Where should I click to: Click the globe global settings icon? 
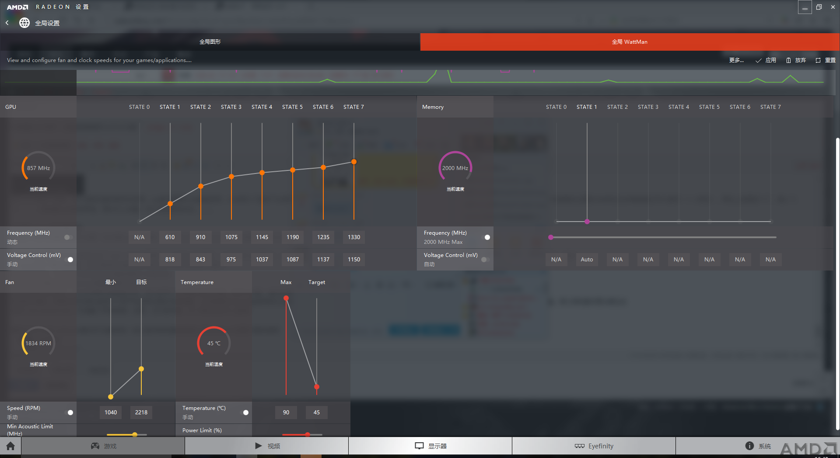24,23
